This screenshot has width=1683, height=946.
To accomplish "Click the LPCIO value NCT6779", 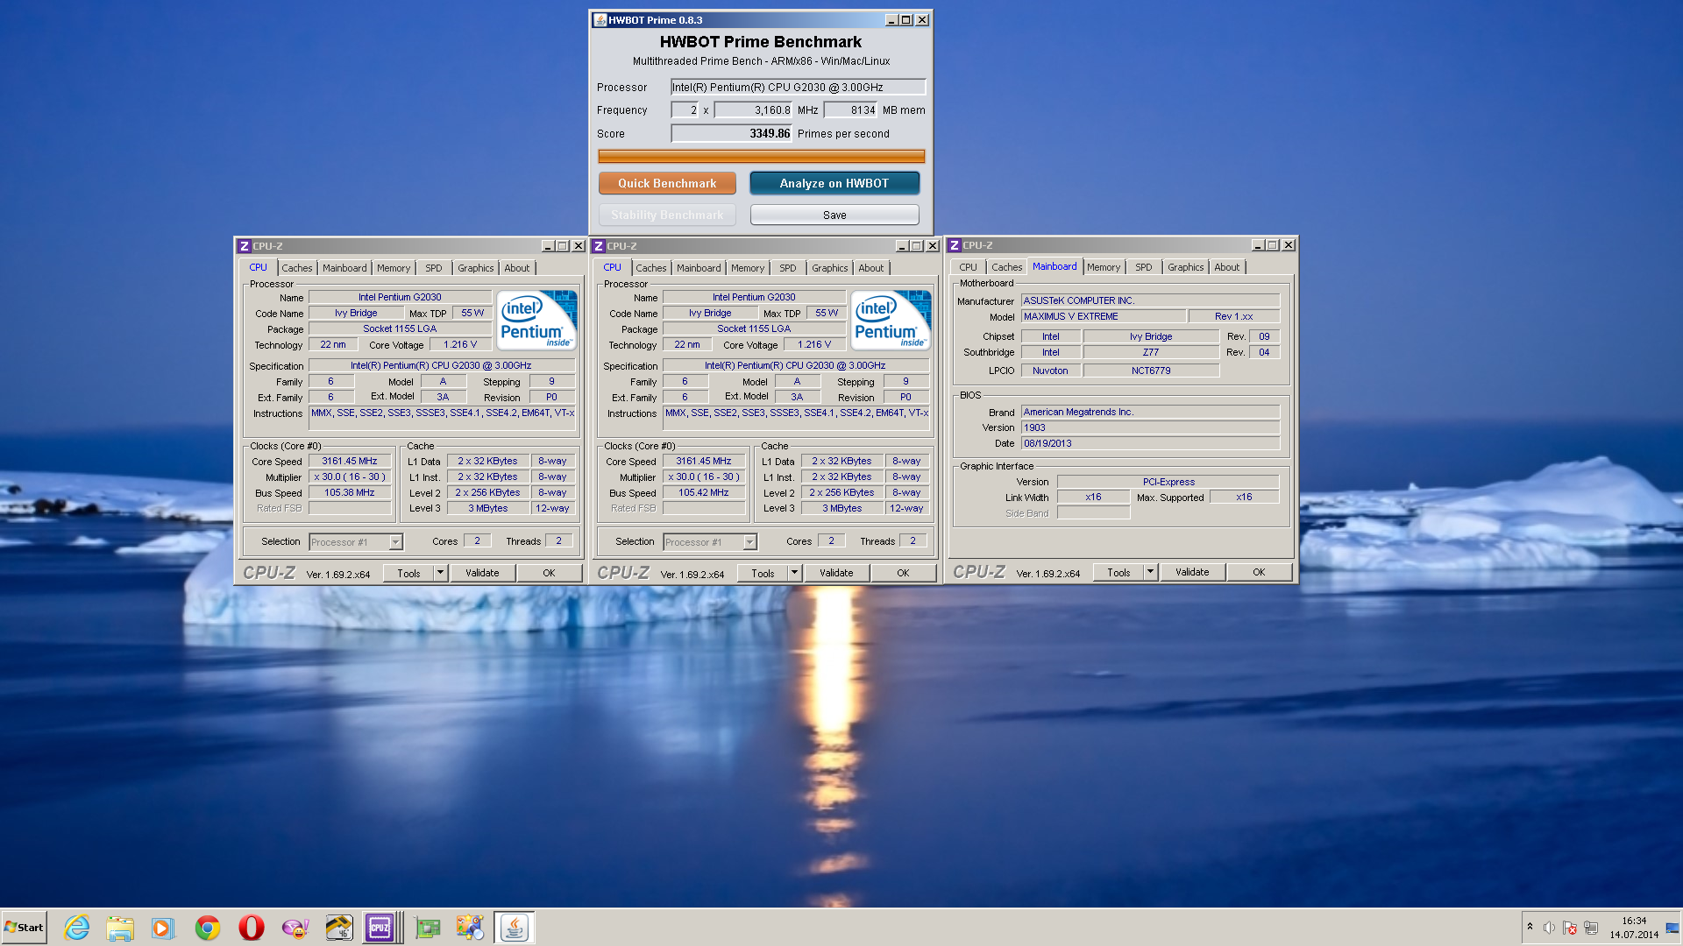I will click(x=1151, y=371).
